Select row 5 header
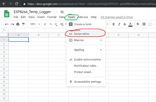The width and height of the screenshot is (156, 102). pos(4,56)
